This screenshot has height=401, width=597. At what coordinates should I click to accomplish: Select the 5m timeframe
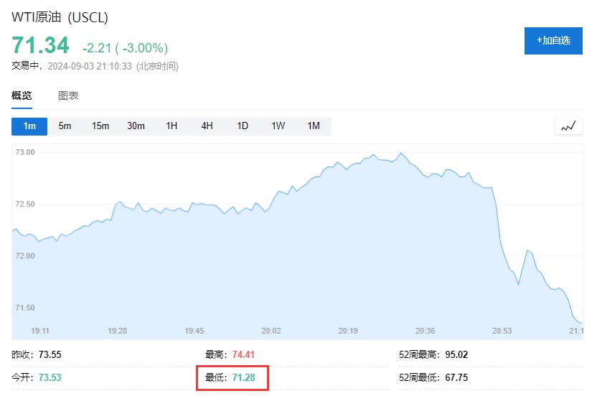65,126
